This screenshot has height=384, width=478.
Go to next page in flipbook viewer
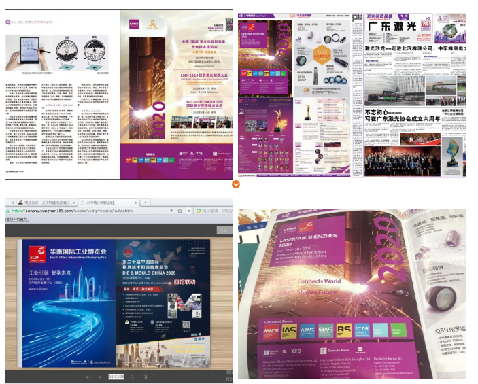pos(132,377)
